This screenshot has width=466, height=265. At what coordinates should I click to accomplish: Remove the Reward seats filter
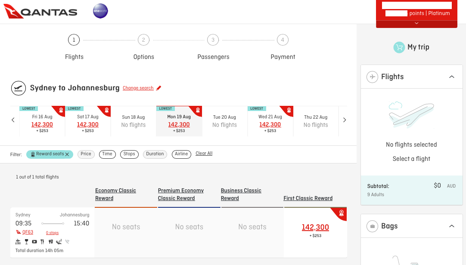(x=67, y=154)
